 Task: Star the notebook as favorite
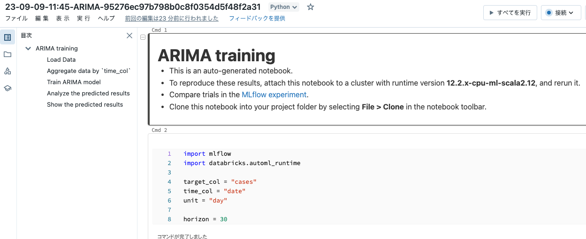click(310, 7)
